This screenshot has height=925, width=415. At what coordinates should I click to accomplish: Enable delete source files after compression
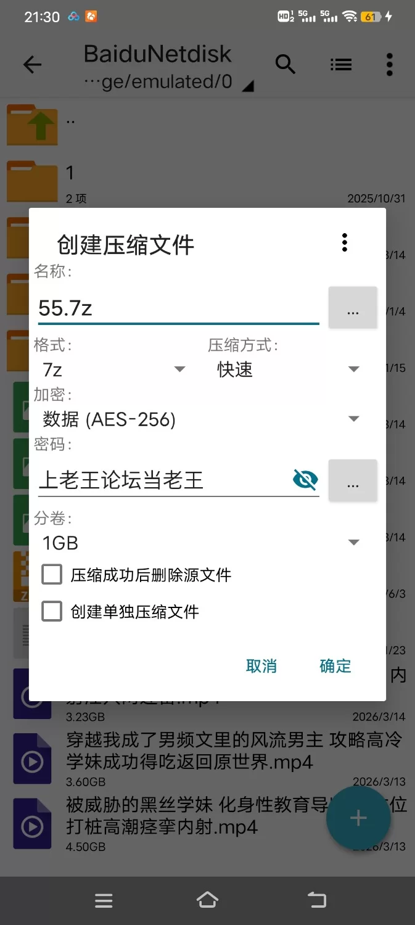52,575
